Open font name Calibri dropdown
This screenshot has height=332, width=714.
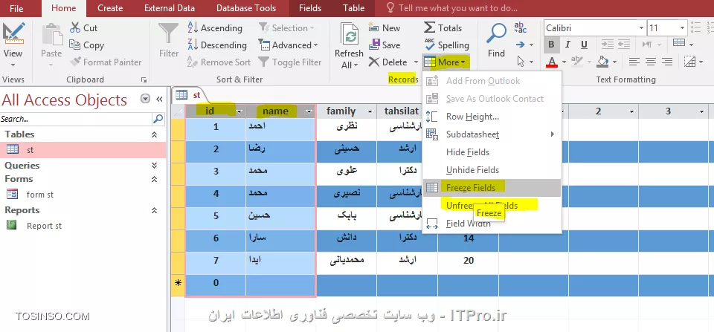pos(641,28)
